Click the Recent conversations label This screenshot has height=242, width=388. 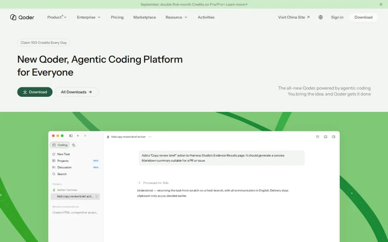pyautogui.click(x=66, y=207)
